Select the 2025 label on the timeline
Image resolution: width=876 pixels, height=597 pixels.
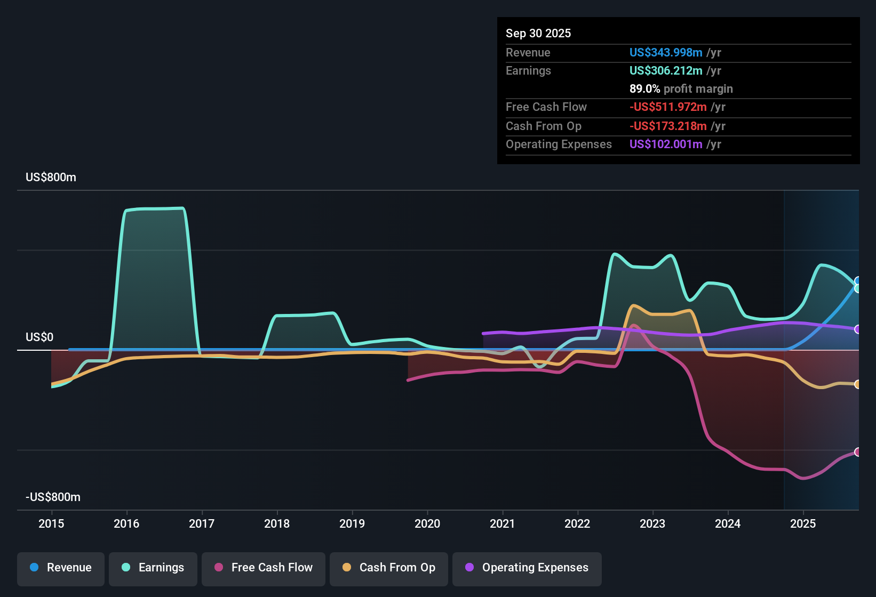(x=803, y=524)
